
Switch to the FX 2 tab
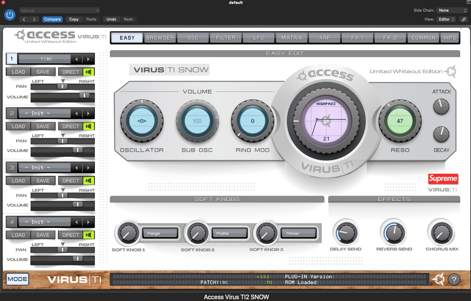[390, 38]
